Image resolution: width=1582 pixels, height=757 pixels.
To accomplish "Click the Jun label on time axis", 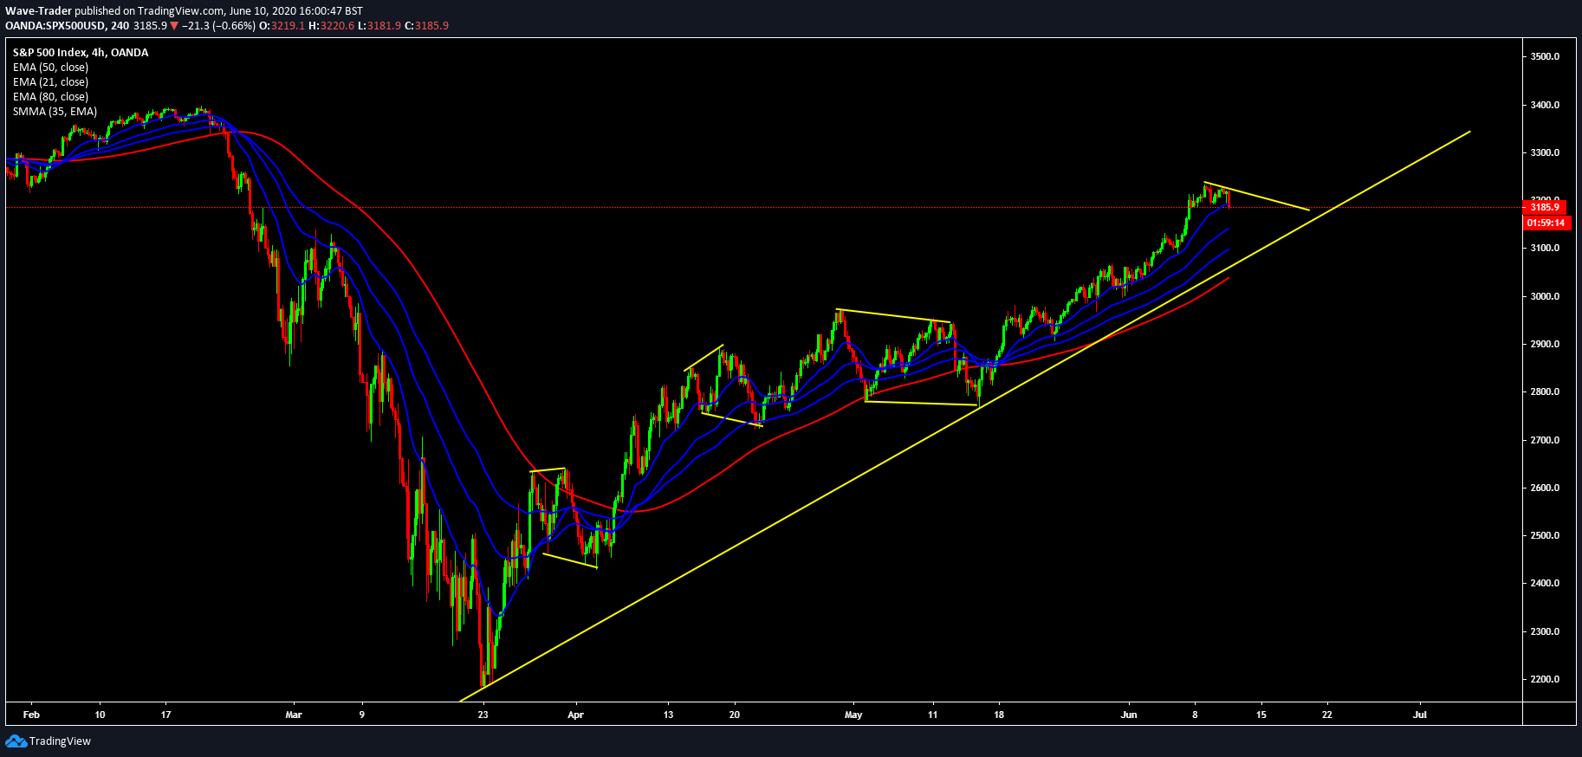I will 1129,715.
